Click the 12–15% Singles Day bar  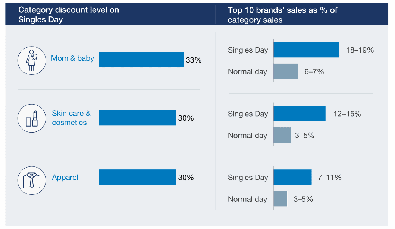pos(300,114)
